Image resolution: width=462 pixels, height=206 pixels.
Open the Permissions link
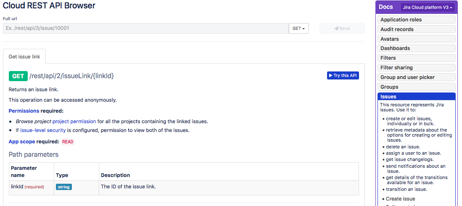(x=24, y=111)
